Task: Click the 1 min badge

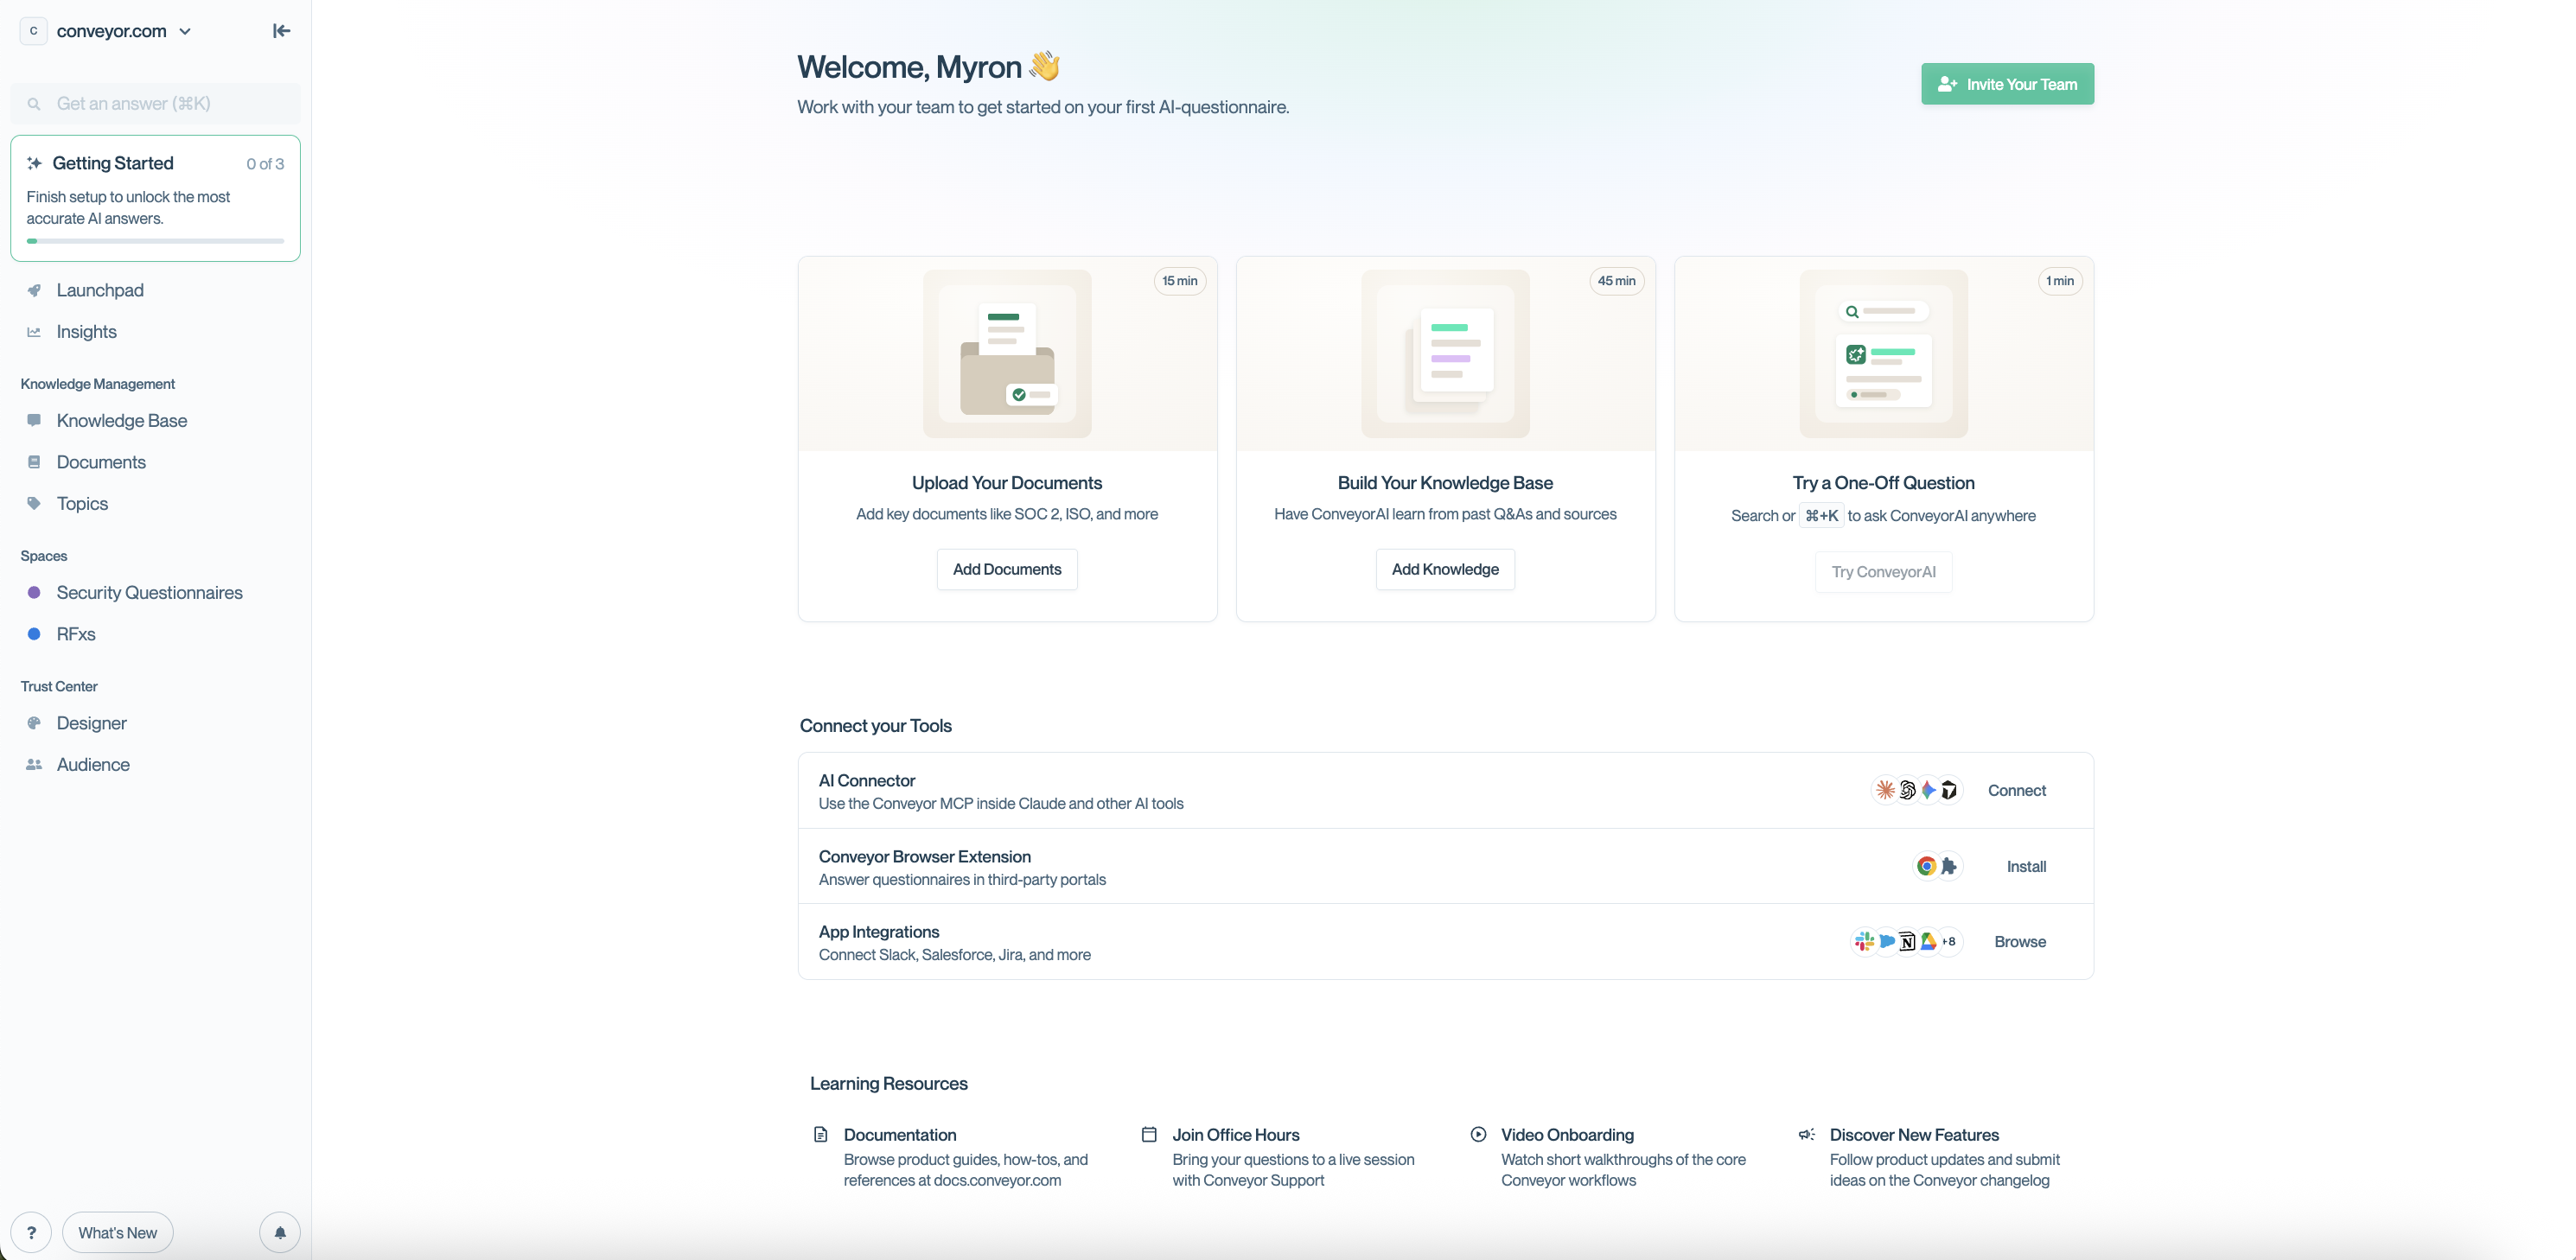Action: click(x=2060, y=281)
